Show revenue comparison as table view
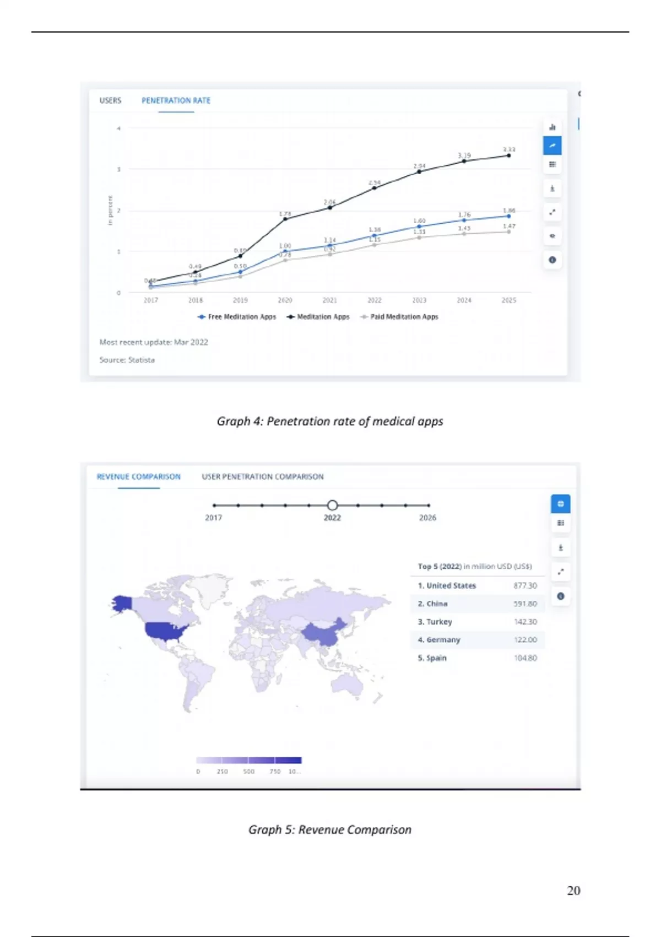The image size is (661, 937). pos(560,523)
